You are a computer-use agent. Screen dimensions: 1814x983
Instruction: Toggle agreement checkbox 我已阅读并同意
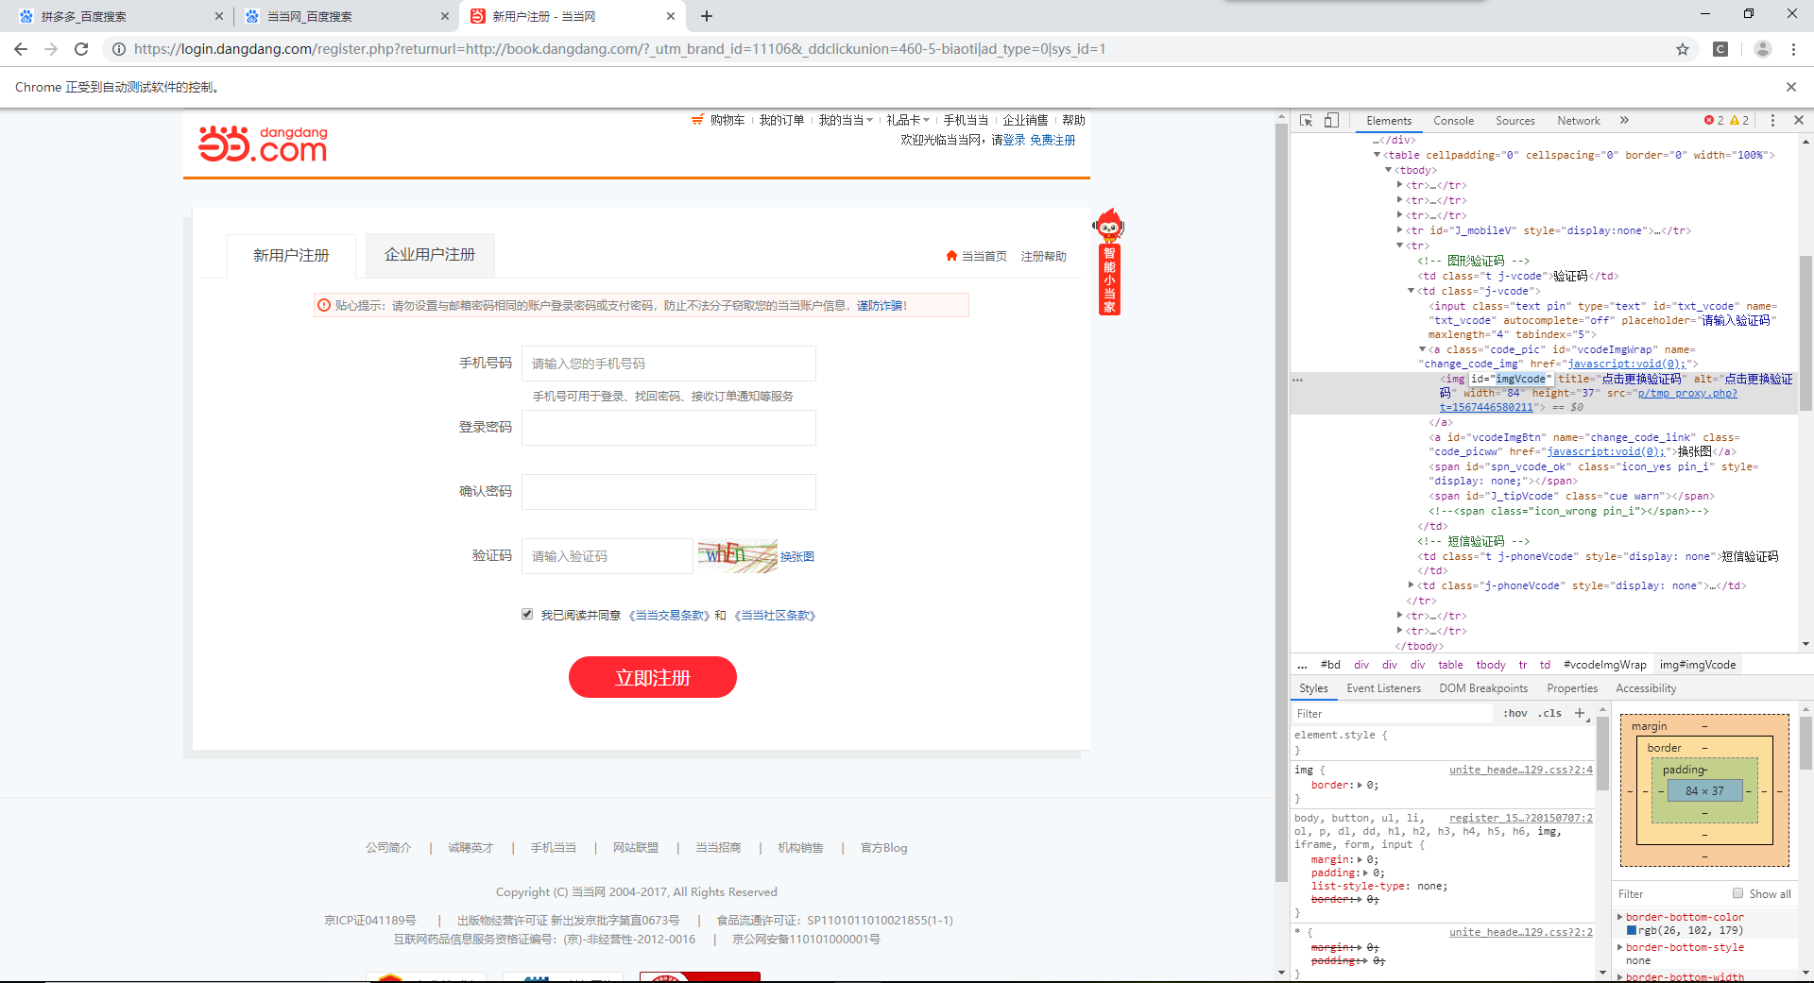527,614
